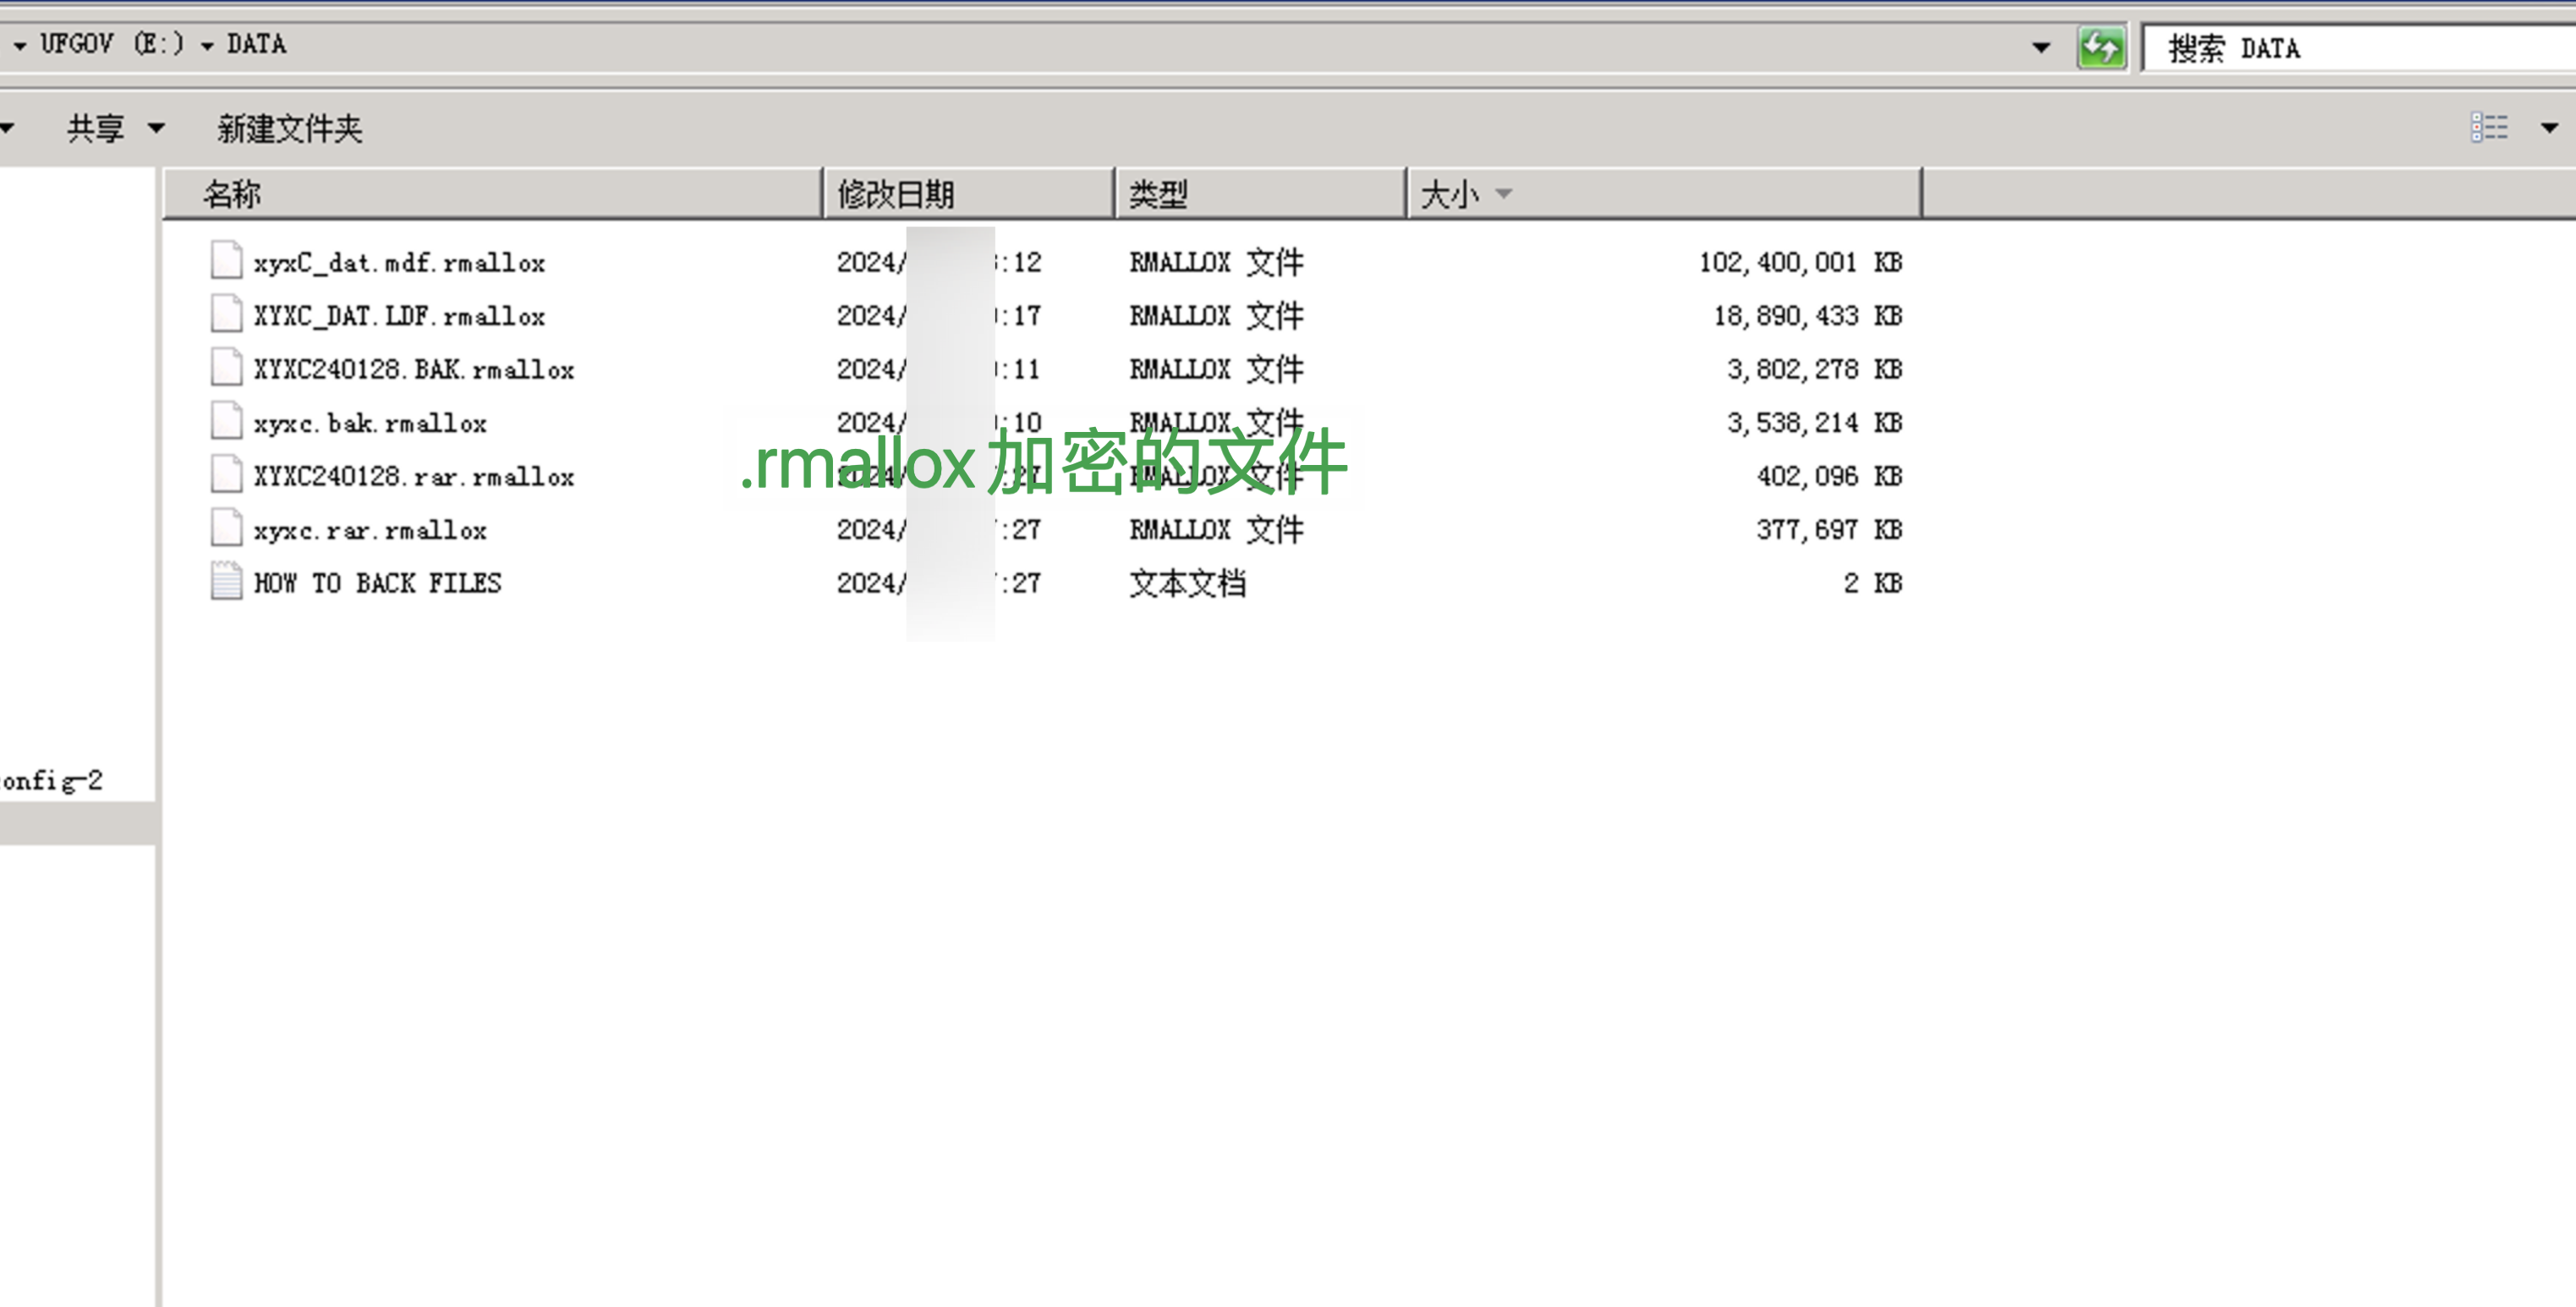The width and height of the screenshot is (2576, 1307).
Task: Expand the DATA breadcrumb arrow
Action: pos(207,46)
